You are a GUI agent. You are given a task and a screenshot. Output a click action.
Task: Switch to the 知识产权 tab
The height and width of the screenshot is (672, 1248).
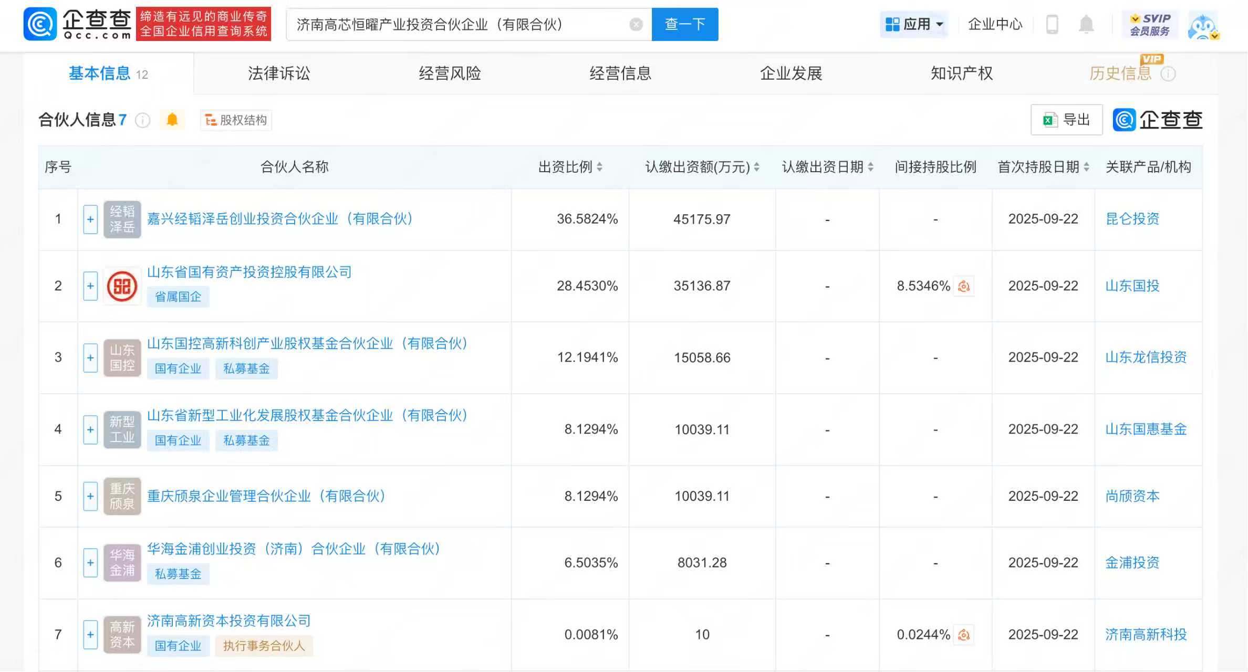point(961,73)
